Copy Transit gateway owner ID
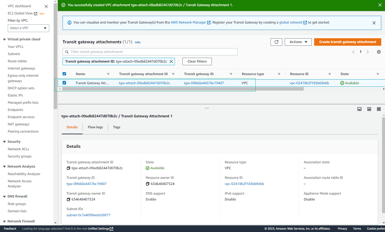 coord(68,199)
